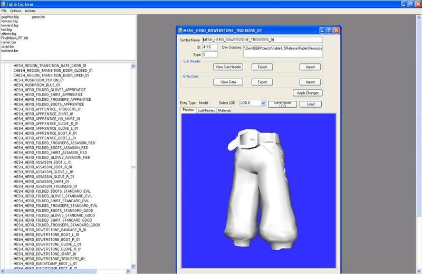Screen dimensions: 422x274
Task: Select script.bin in the file list
Action: click(x=7, y=46)
